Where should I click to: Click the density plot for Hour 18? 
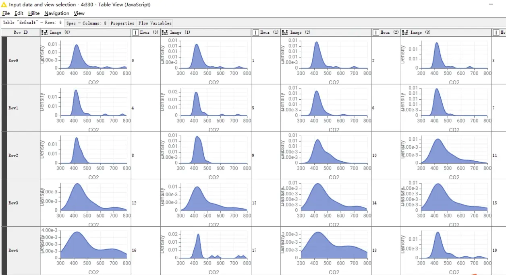pyautogui.click(x=326, y=250)
